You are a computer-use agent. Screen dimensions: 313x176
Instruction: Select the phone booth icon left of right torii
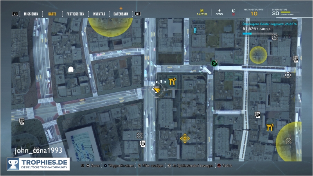pos(257,114)
